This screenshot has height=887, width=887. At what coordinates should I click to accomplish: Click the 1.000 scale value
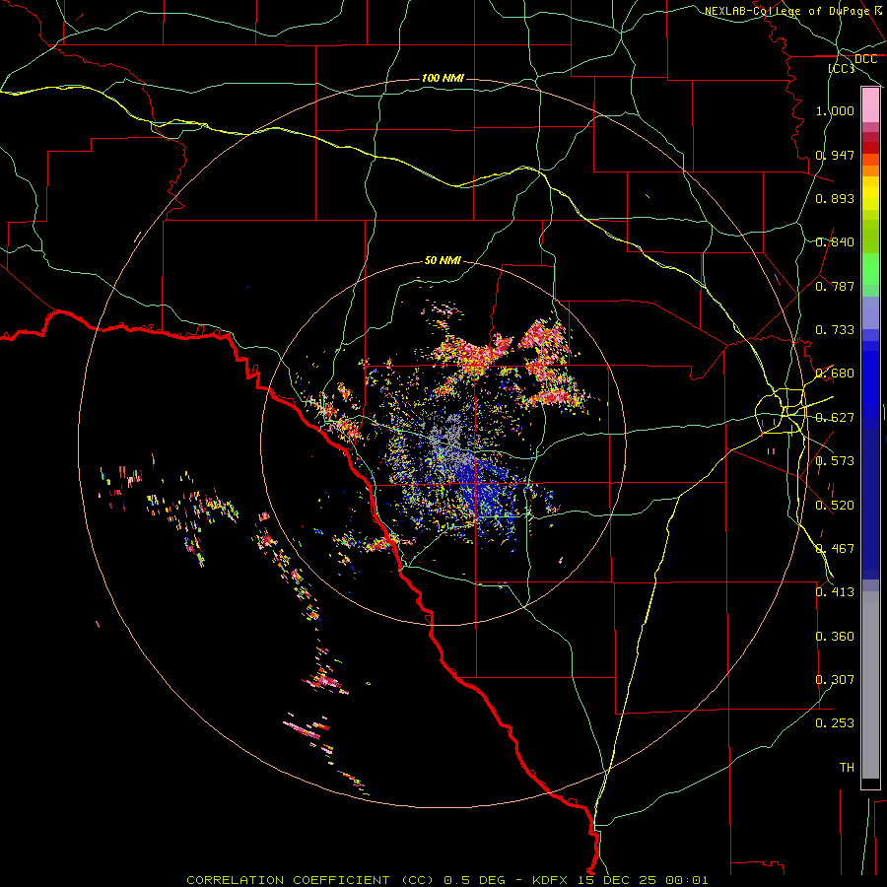835,110
